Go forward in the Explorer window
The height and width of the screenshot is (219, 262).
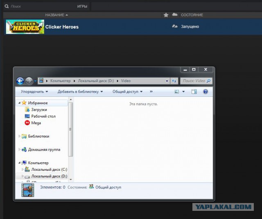(x=29, y=81)
